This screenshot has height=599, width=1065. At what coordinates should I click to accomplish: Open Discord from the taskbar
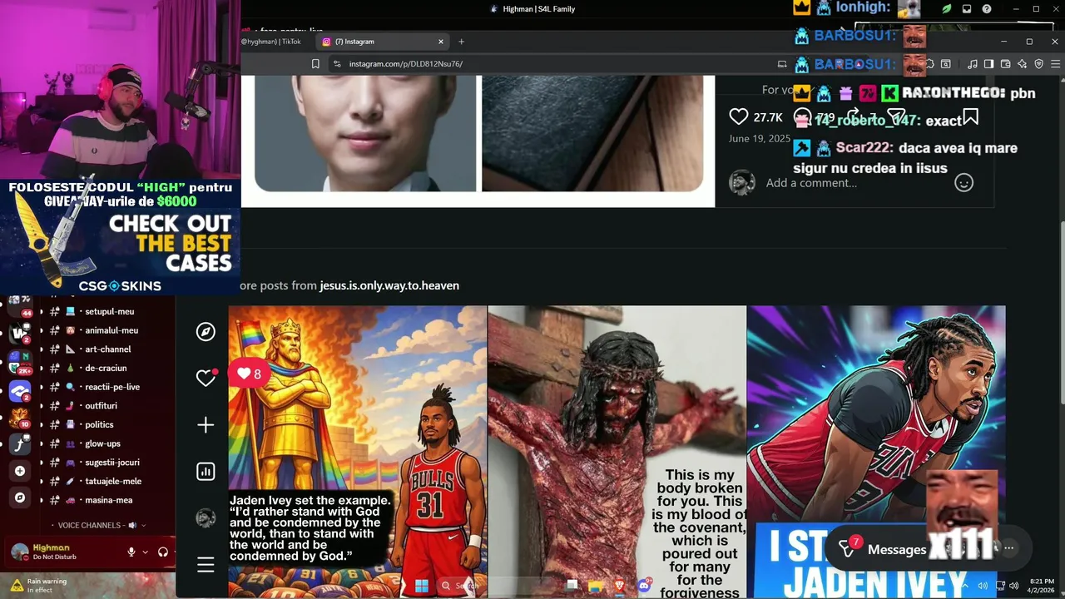643,586
